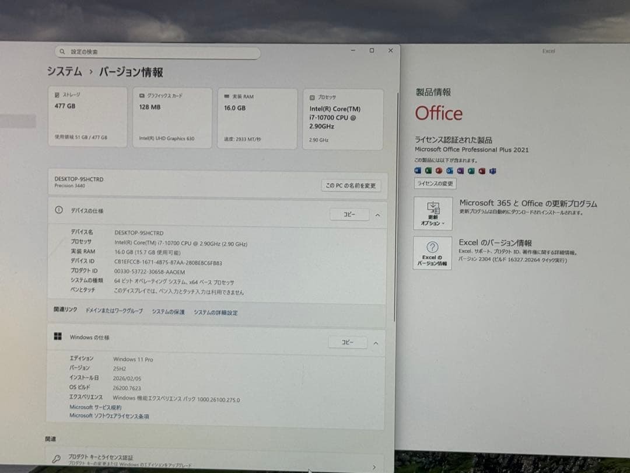Click the Precision 3440 model text

coord(69,186)
